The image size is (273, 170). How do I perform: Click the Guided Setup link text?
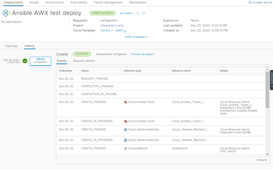(262, 3)
